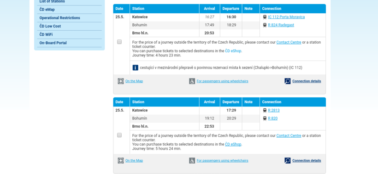Click the blue info icon next to the Chalupki note
378x174 pixels.
coord(136,67)
